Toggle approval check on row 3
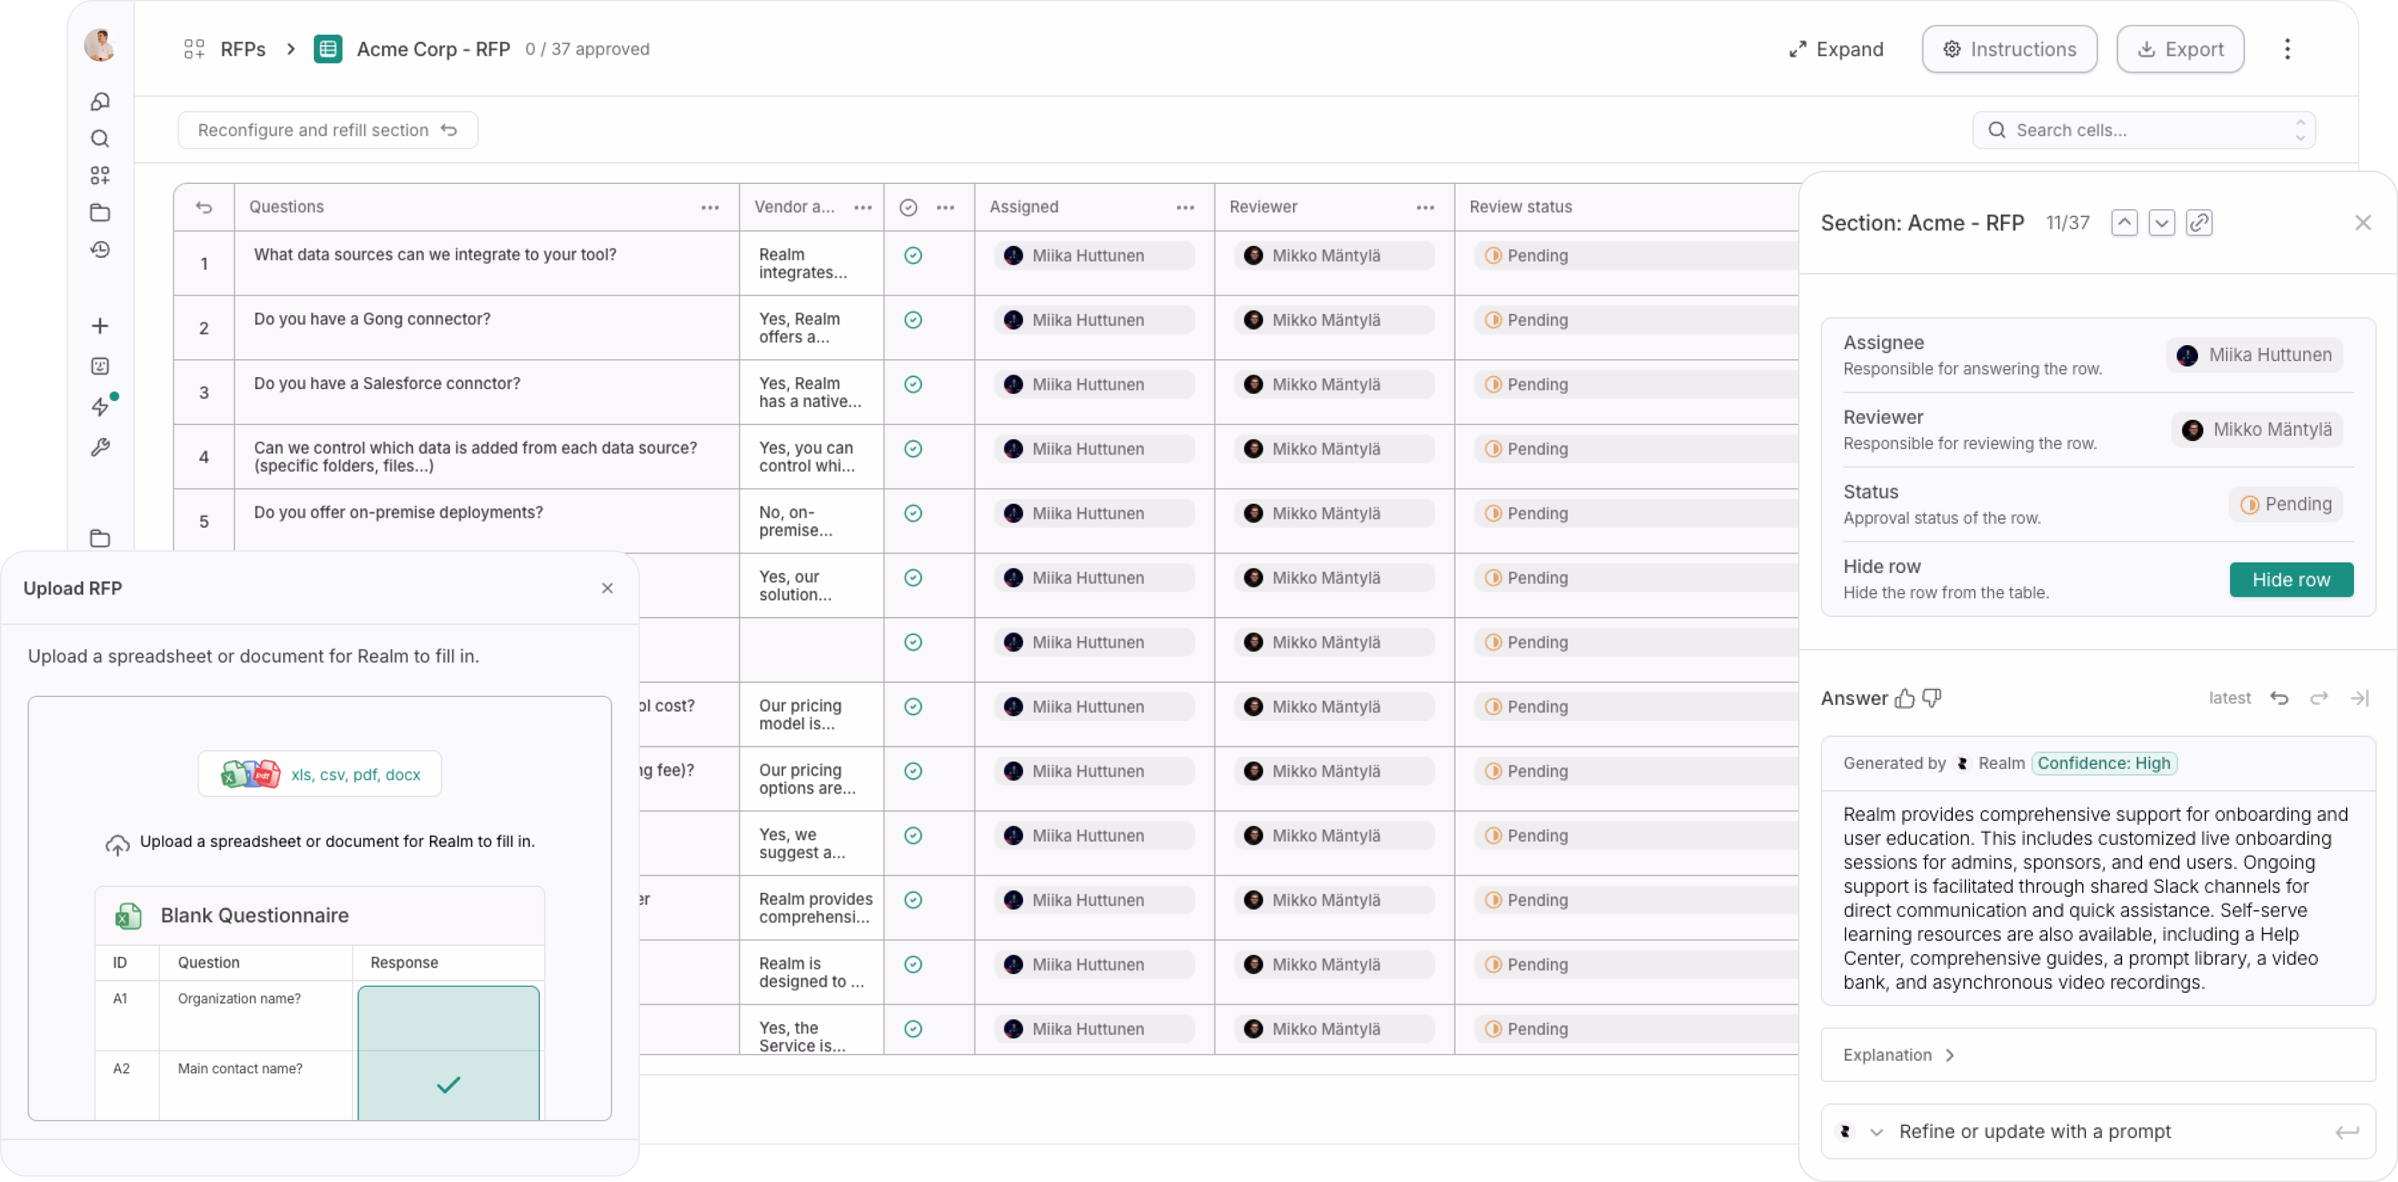 tap(913, 384)
